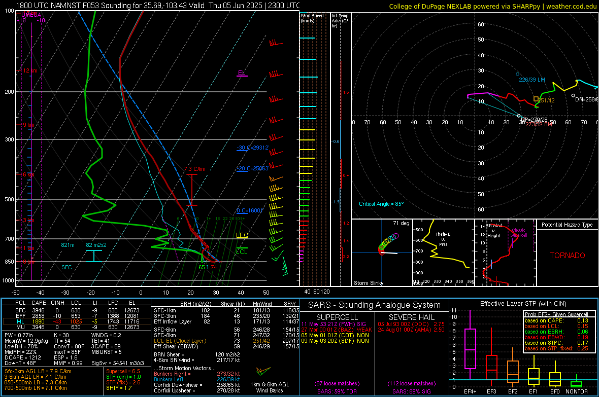The height and width of the screenshot is (397, 599).
Task: Click the LCL-EL (Cloud Layer) row
Action: (x=226, y=341)
